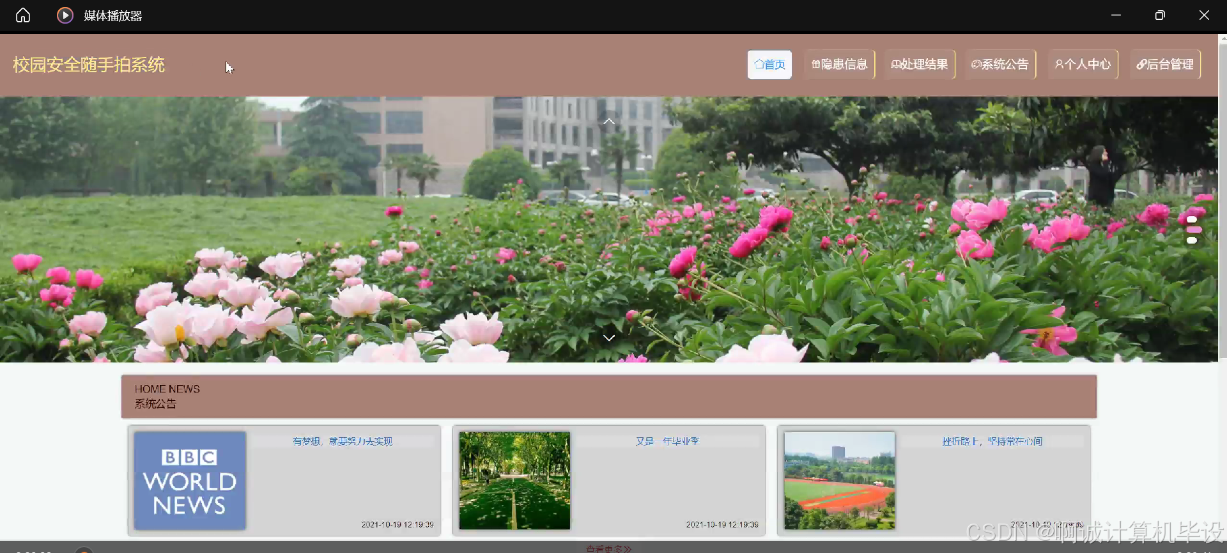Click the carousel up chevron arrow

pyautogui.click(x=609, y=121)
